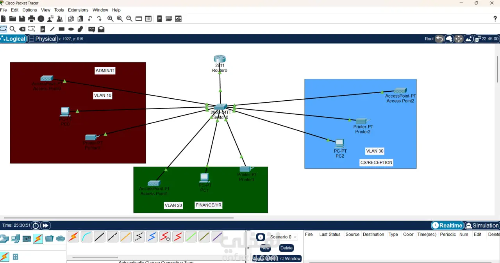Screen dimensions: 500x263
Task: Delete the current scenario
Action: [x=286, y=248]
